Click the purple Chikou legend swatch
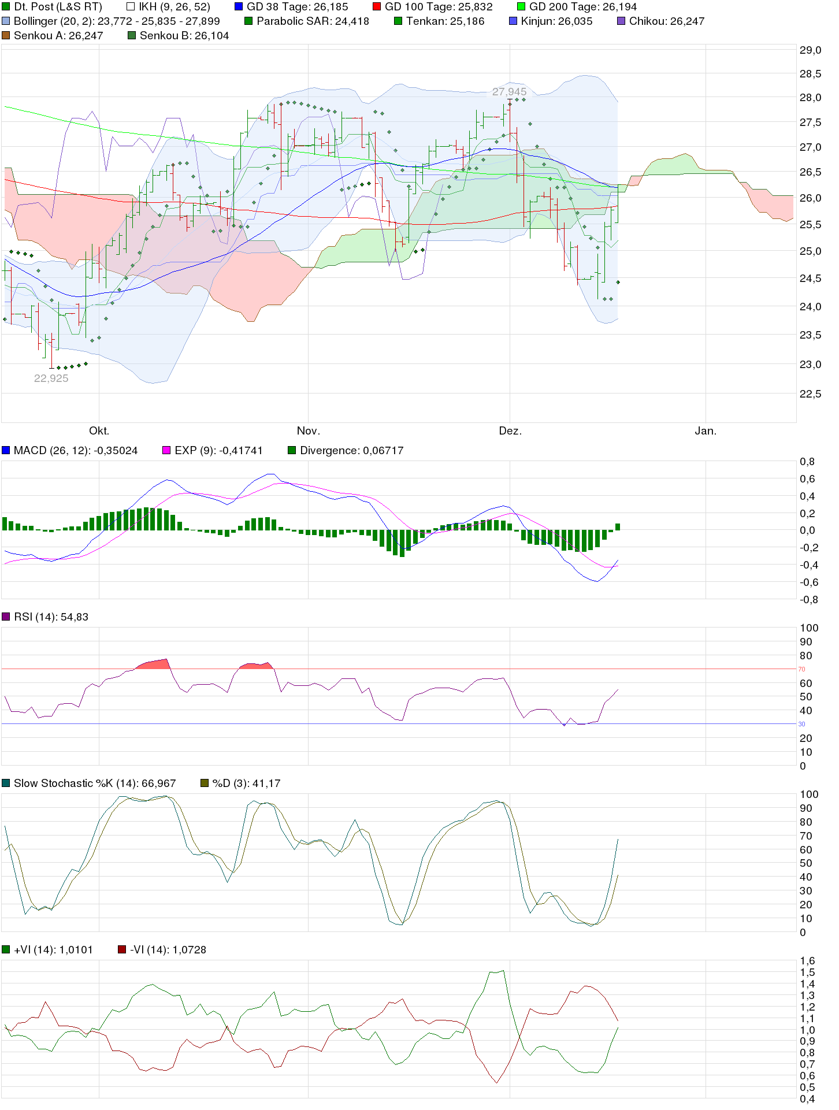 click(621, 21)
